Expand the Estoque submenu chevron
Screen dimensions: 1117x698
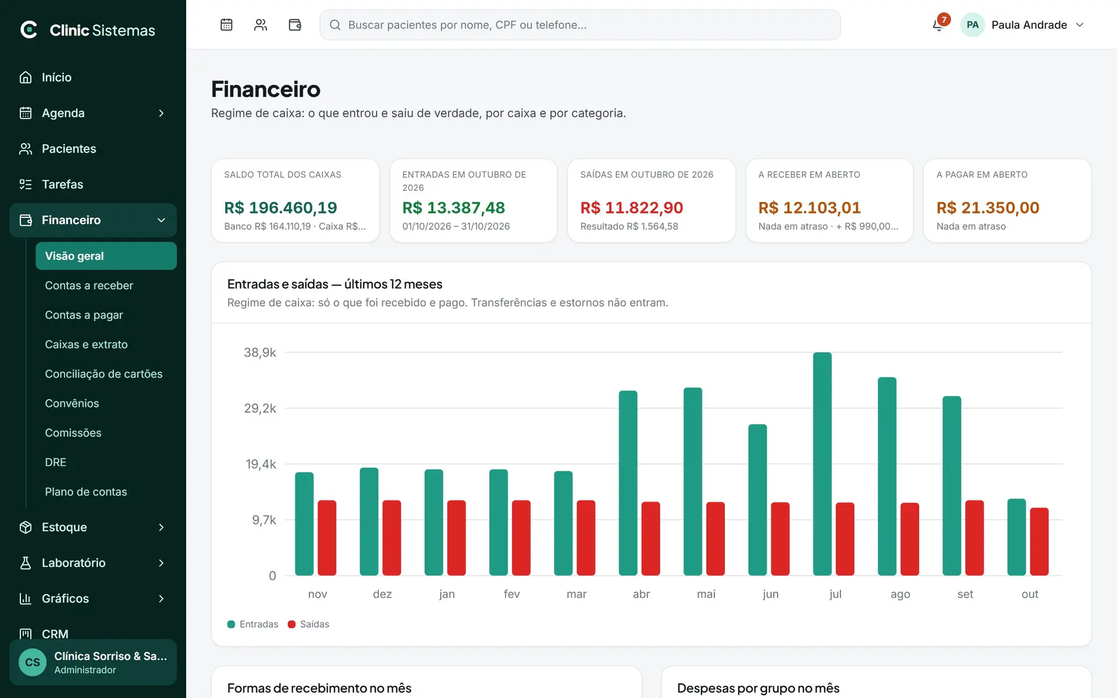(161, 527)
